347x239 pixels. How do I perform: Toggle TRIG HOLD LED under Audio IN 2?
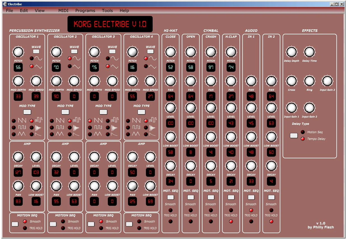[271, 221]
